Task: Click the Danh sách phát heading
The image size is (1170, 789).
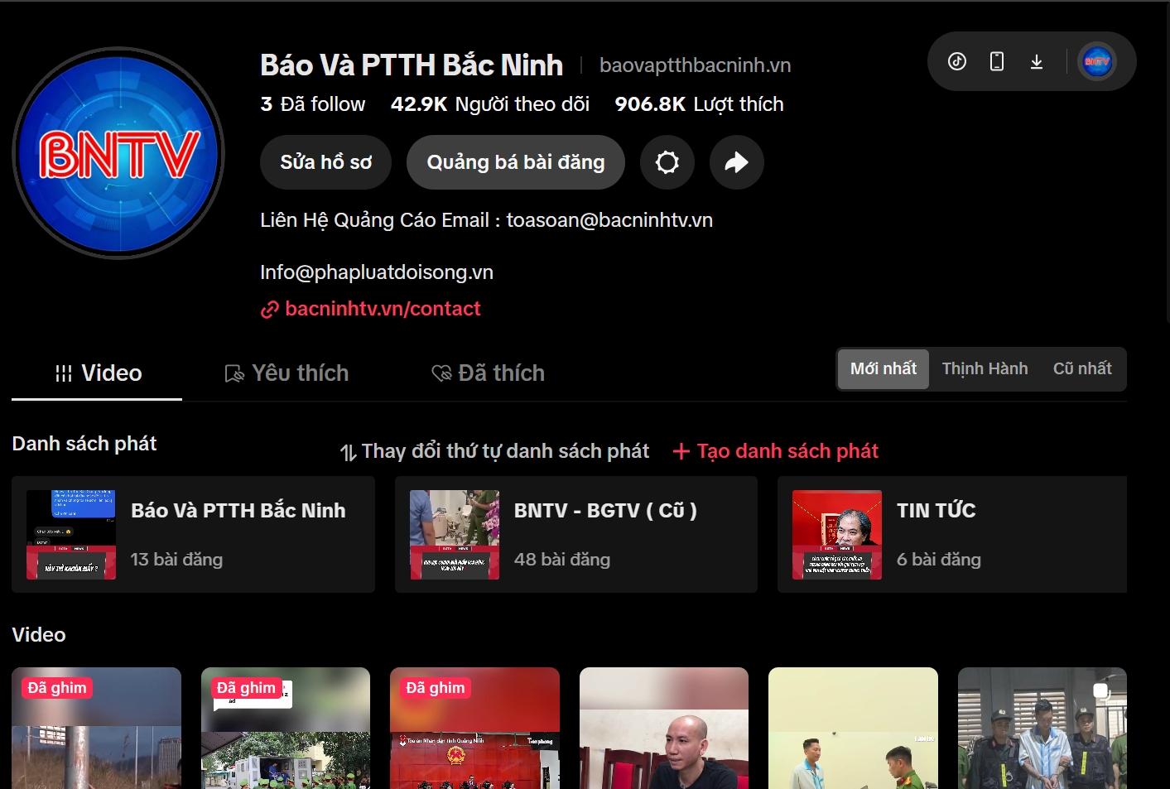Action: tap(84, 444)
